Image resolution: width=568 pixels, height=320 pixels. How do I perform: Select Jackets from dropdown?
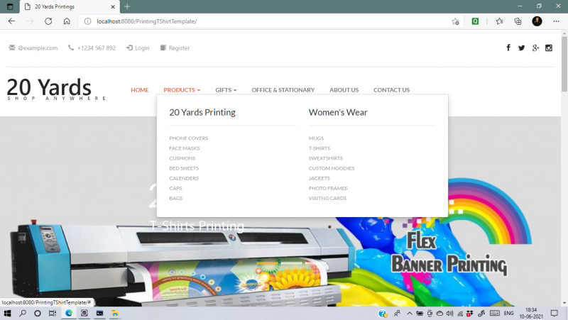click(x=319, y=178)
